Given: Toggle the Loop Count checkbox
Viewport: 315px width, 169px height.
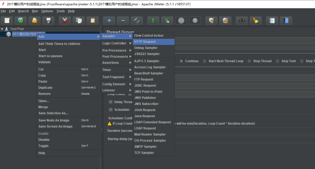Looking at the screenshot, I should coord(130,95).
